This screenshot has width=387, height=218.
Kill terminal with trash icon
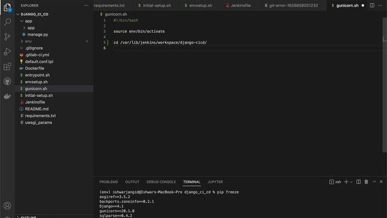(366, 182)
